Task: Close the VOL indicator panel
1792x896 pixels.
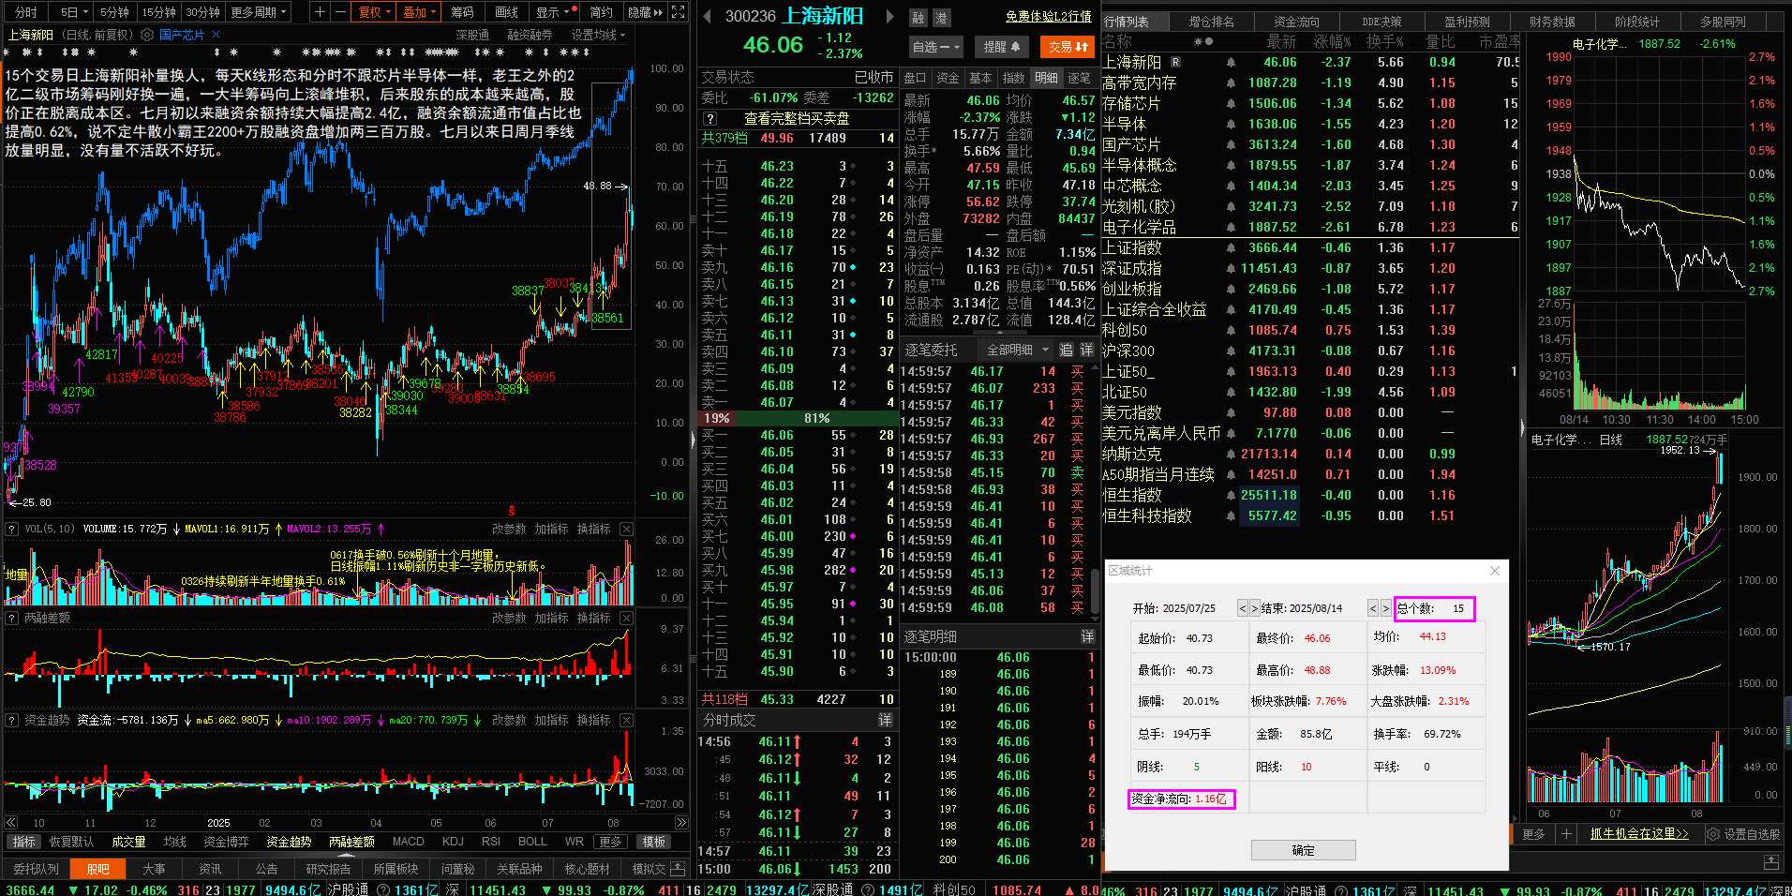Action: (x=626, y=529)
